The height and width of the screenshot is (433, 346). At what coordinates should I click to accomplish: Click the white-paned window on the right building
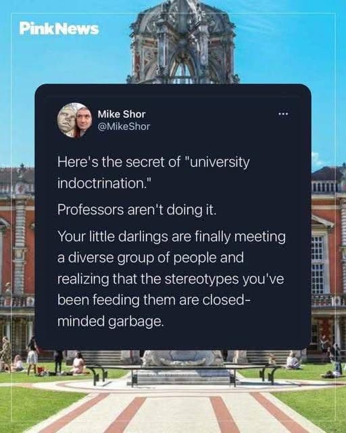pyautogui.click(x=318, y=265)
